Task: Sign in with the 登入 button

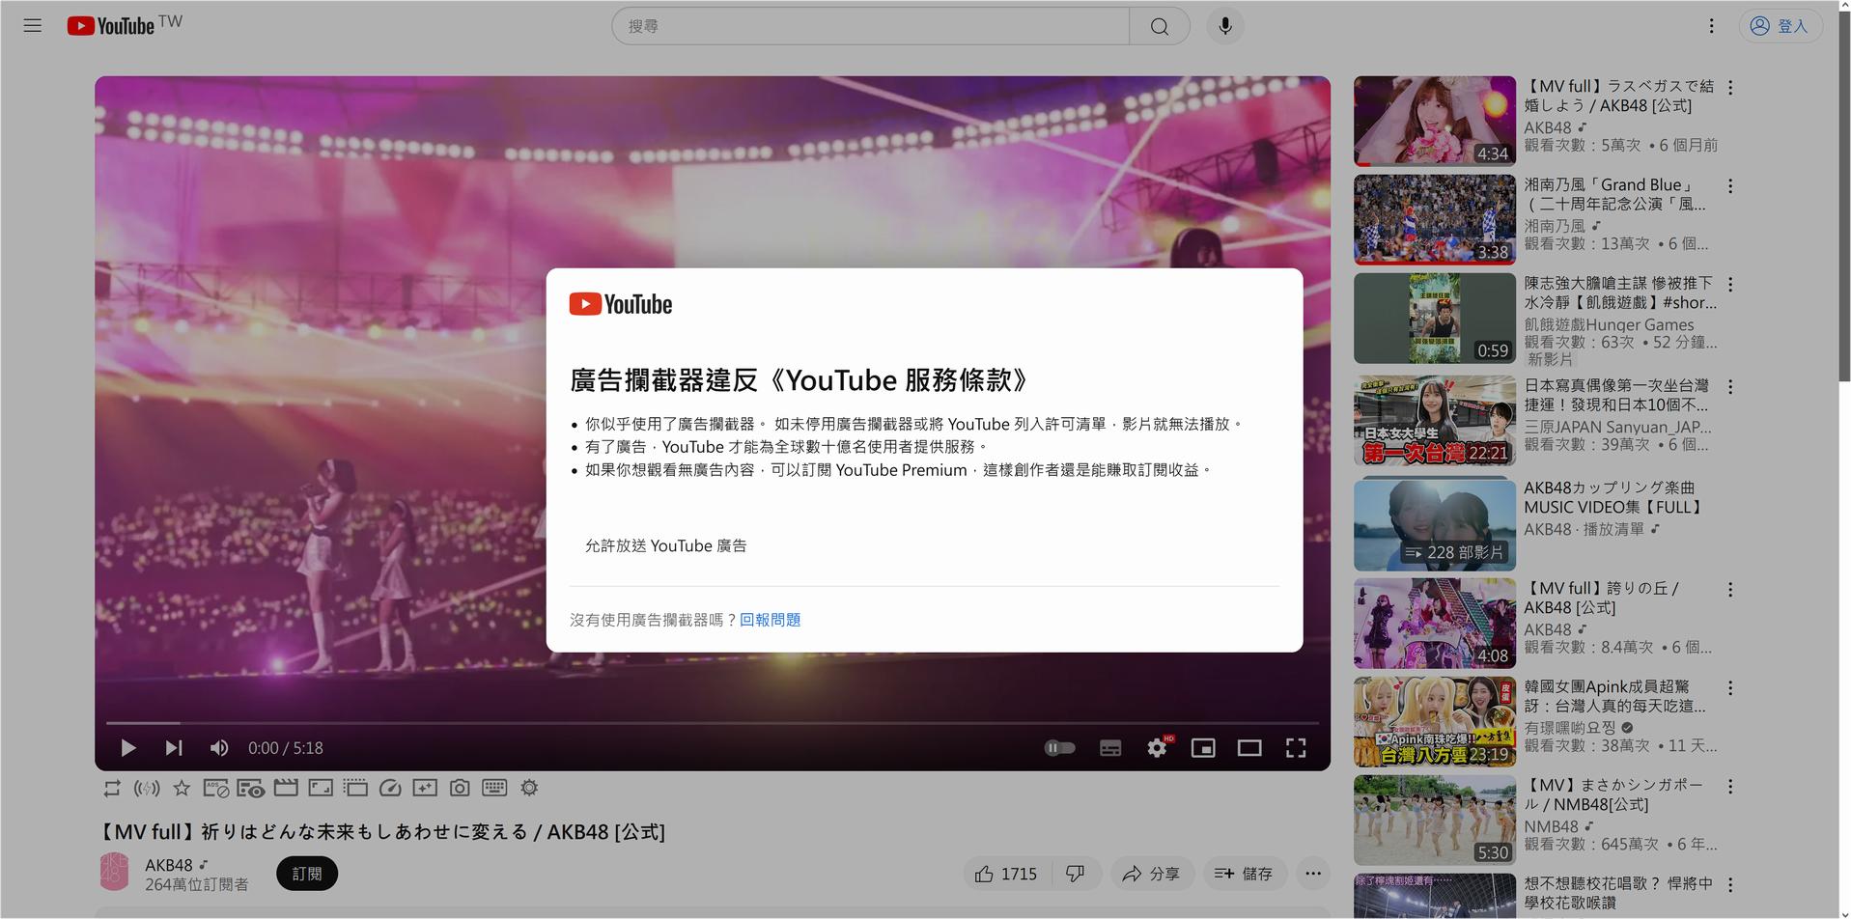Action: click(1780, 26)
